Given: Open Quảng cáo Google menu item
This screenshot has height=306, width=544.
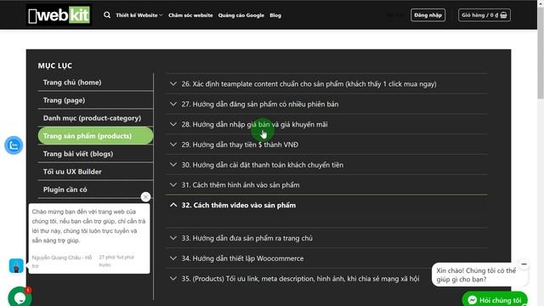Looking at the screenshot, I should (x=241, y=15).
